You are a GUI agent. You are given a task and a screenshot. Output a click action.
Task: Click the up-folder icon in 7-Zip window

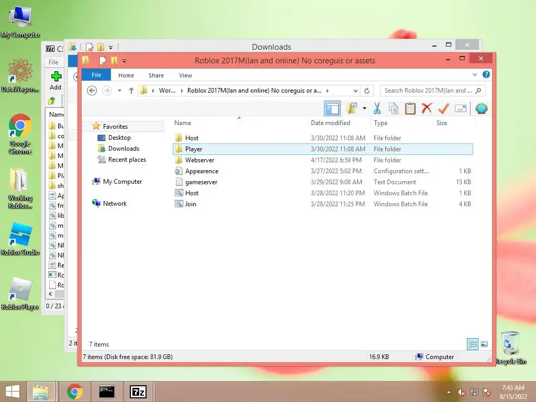click(52, 101)
